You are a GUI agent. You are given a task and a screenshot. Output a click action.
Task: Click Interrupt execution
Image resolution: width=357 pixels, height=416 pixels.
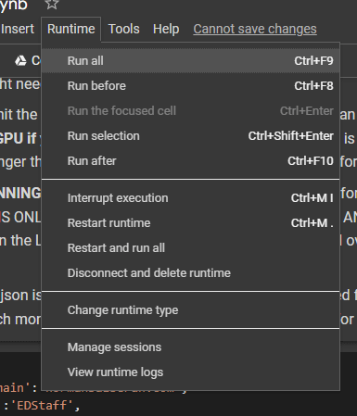point(191,198)
